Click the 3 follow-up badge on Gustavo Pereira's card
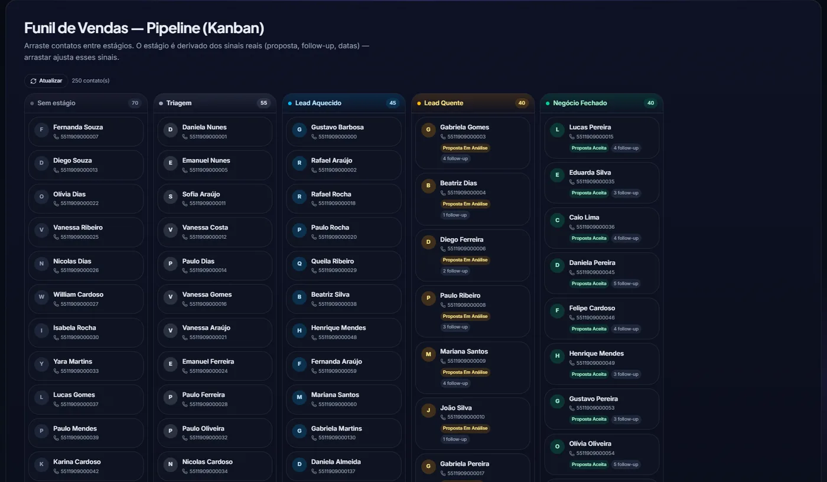This screenshot has width=827, height=482. pyautogui.click(x=626, y=419)
